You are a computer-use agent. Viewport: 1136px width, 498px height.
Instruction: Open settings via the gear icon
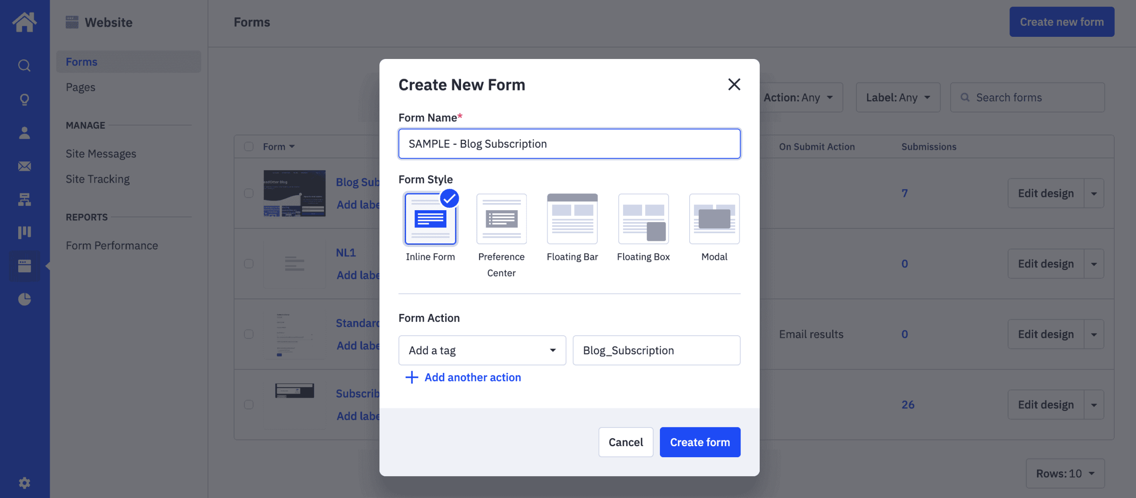tap(24, 482)
